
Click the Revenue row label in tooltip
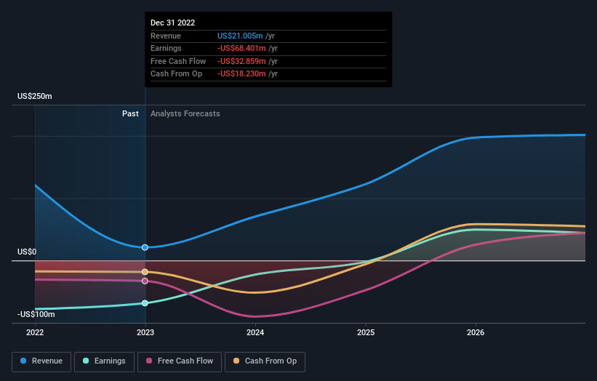[166, 36]
